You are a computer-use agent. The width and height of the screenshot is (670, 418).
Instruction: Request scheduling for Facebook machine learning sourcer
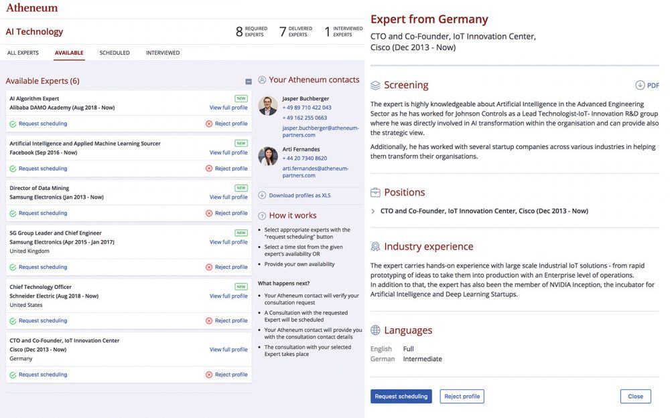[x=43, y=169]
